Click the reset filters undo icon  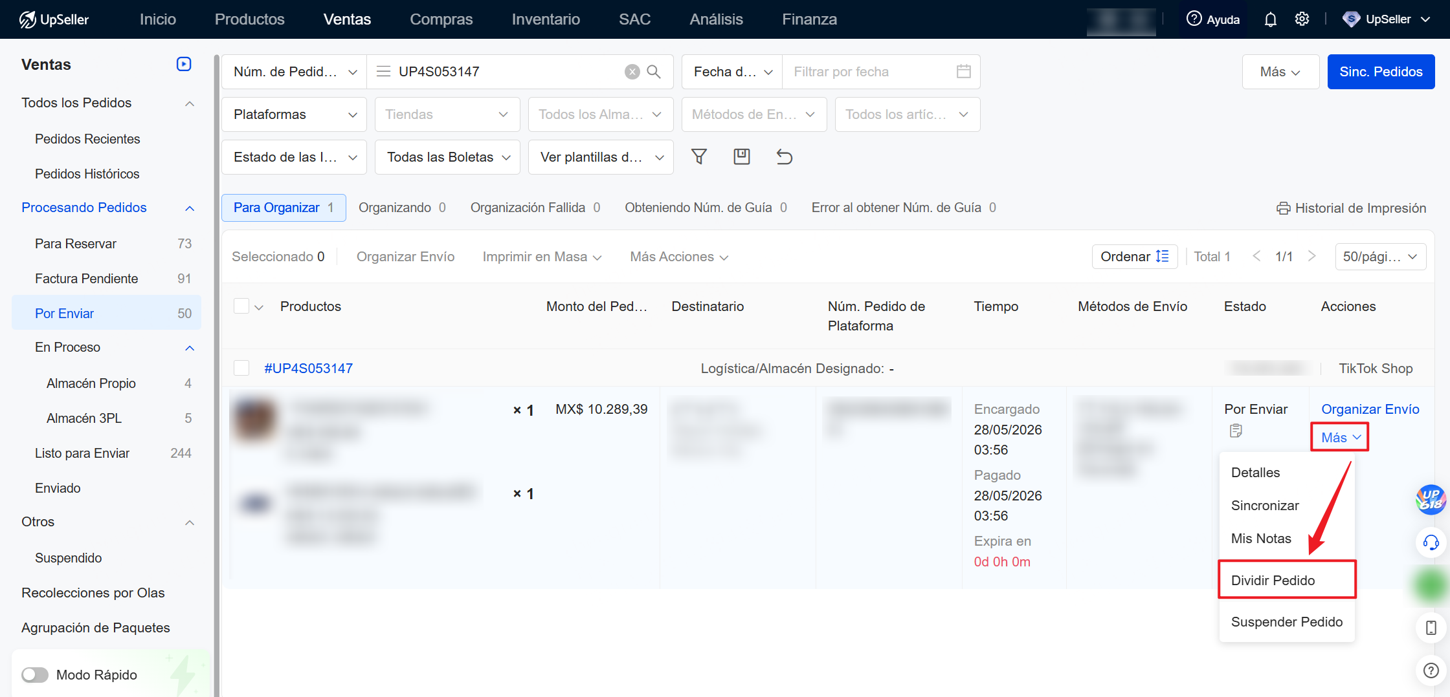(785, 156)
